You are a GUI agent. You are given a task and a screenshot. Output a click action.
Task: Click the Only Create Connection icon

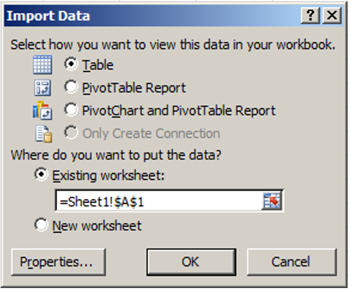click(42, 134)
